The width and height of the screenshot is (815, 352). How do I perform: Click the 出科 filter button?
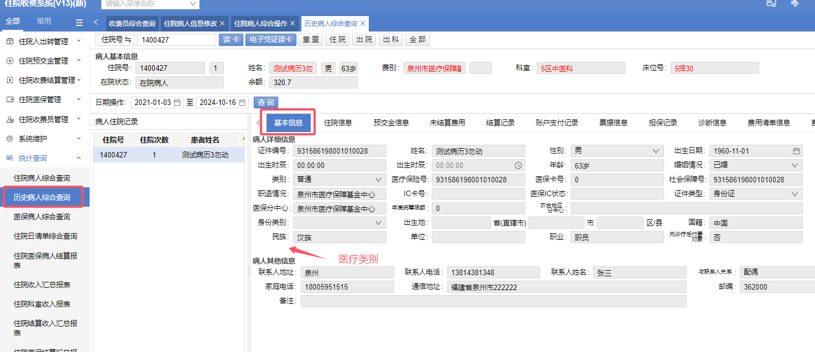(x=390, y=40)
